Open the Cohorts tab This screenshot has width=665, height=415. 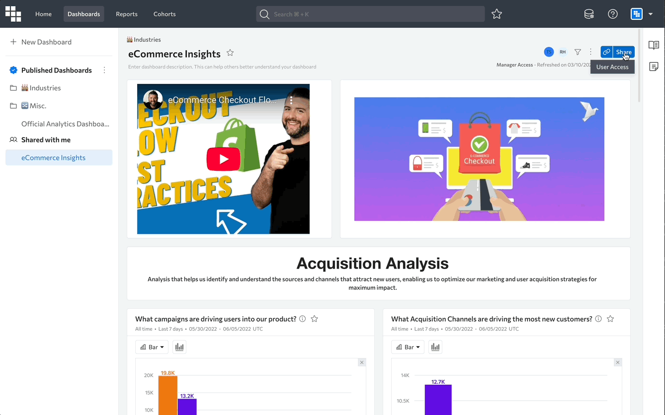click(165, 14)
